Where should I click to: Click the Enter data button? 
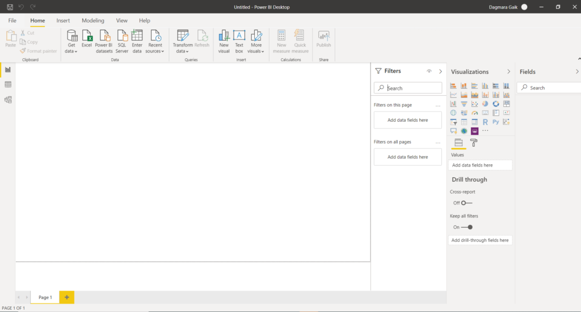(x=137, y=41)
